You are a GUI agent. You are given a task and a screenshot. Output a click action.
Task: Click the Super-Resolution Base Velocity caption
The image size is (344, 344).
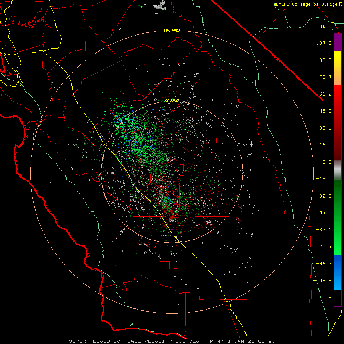tap(172, 341)
